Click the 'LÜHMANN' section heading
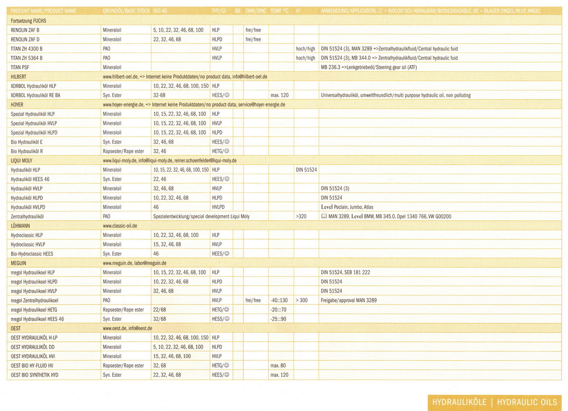Image resolution: width=568 pixels, height=411 pixels. [x=21, y=226]
